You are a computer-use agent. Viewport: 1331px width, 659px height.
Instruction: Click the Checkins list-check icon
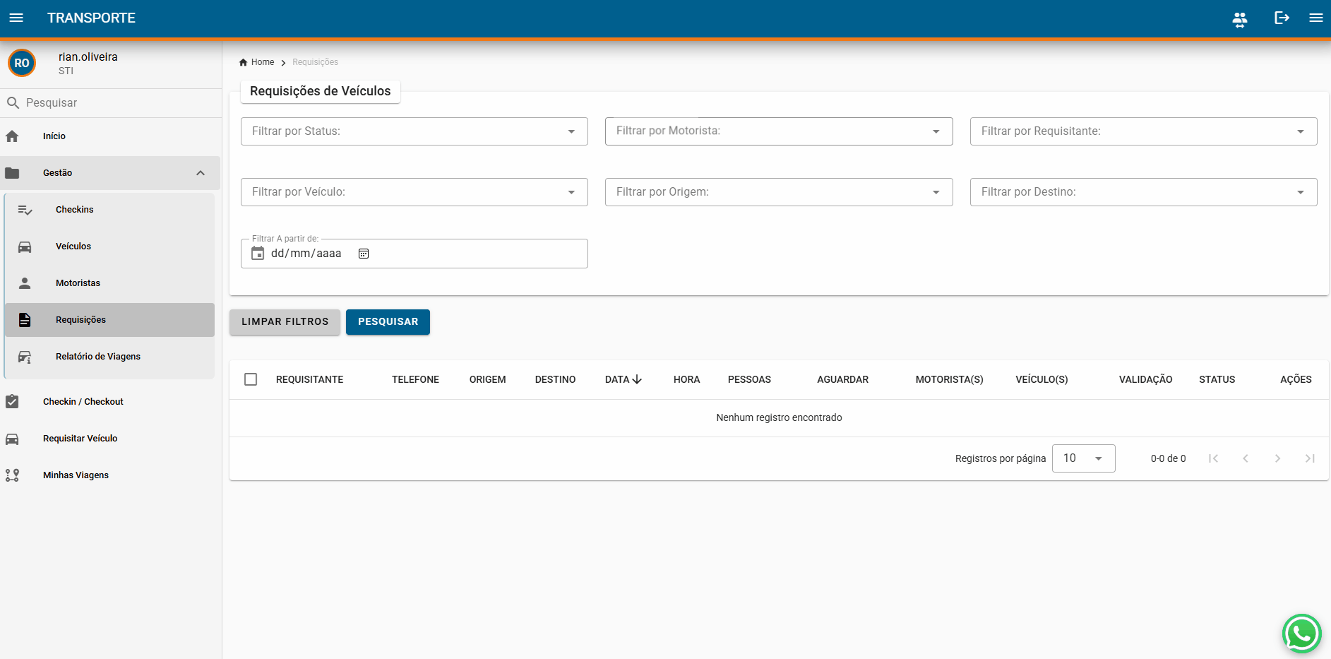click(x=25, y=210)
